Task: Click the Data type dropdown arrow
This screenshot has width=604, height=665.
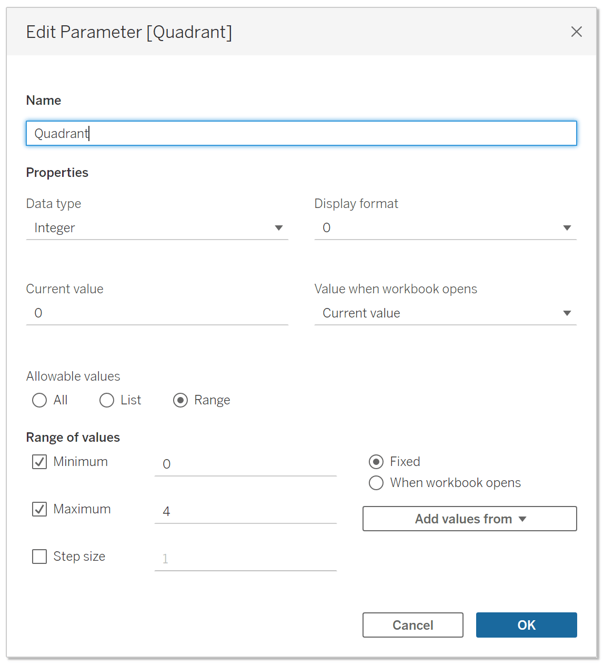Action: (279, 228)
